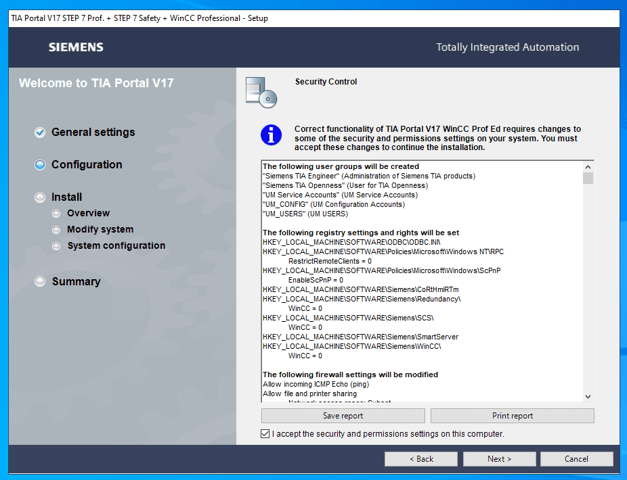Uncheck accept security and permissions settings checkbox
Screen dimensions: 627x480
pos(265,433)
